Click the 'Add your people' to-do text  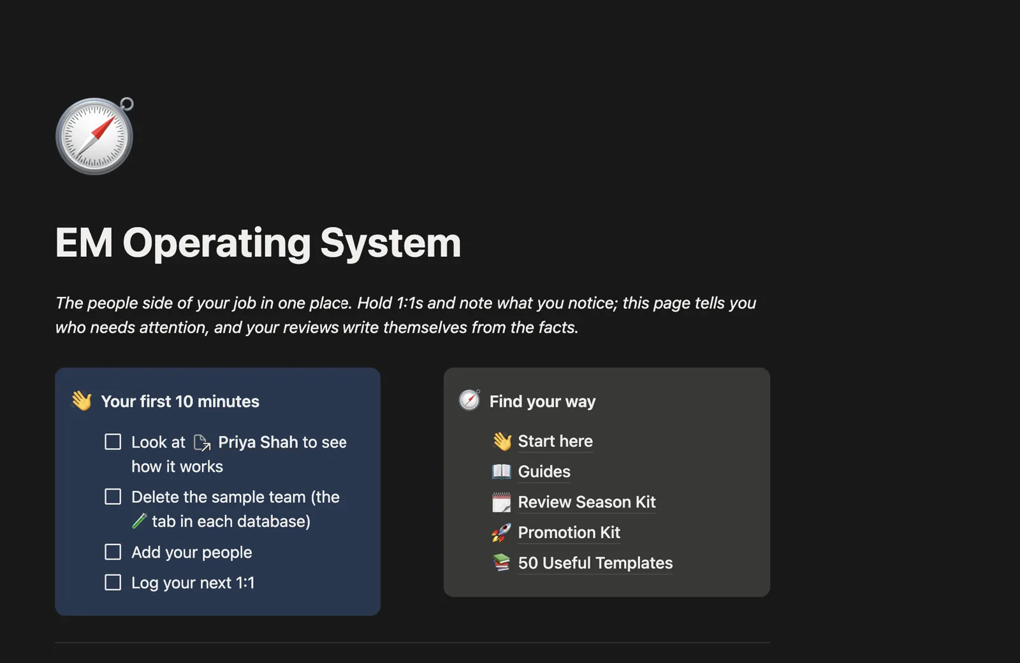(x=191, y=553)
